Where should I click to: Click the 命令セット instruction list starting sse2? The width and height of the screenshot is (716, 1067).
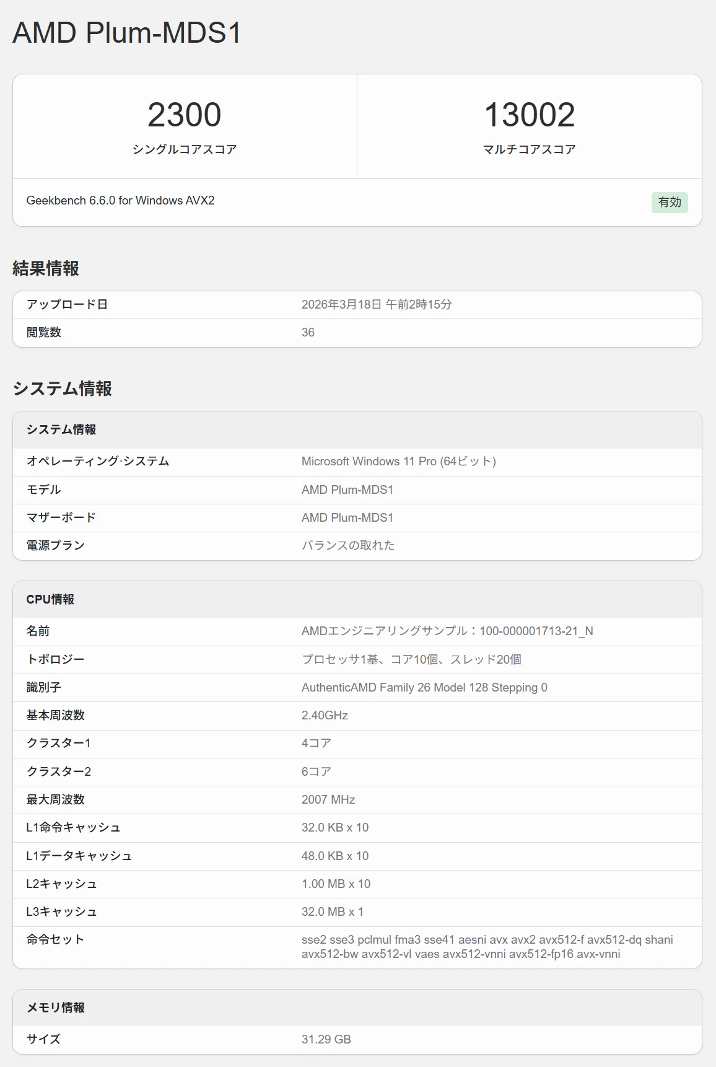click(487, 947)
